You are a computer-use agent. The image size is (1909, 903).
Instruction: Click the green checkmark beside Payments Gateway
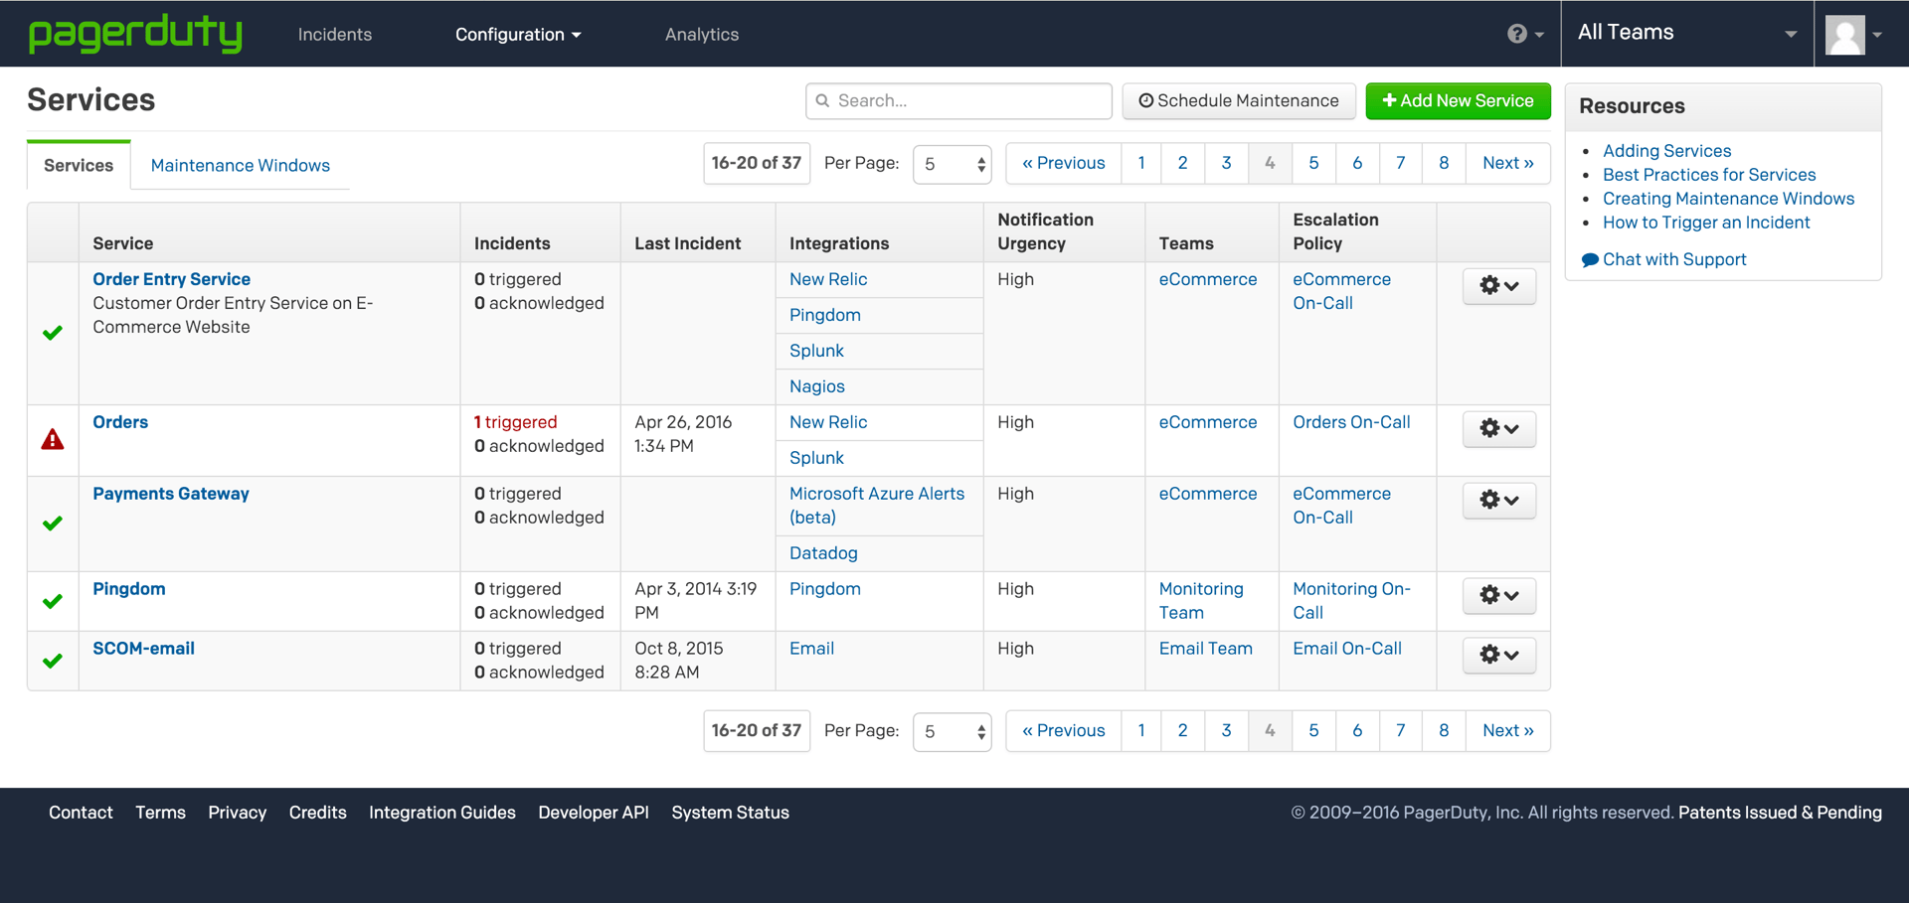point(53,524)
